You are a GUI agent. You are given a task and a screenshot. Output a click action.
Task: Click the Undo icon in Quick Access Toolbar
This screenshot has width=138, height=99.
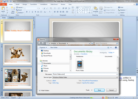click(x=7, y=1)
